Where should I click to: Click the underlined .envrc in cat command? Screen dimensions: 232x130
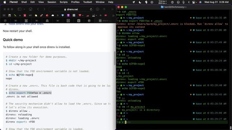(132, 12)
